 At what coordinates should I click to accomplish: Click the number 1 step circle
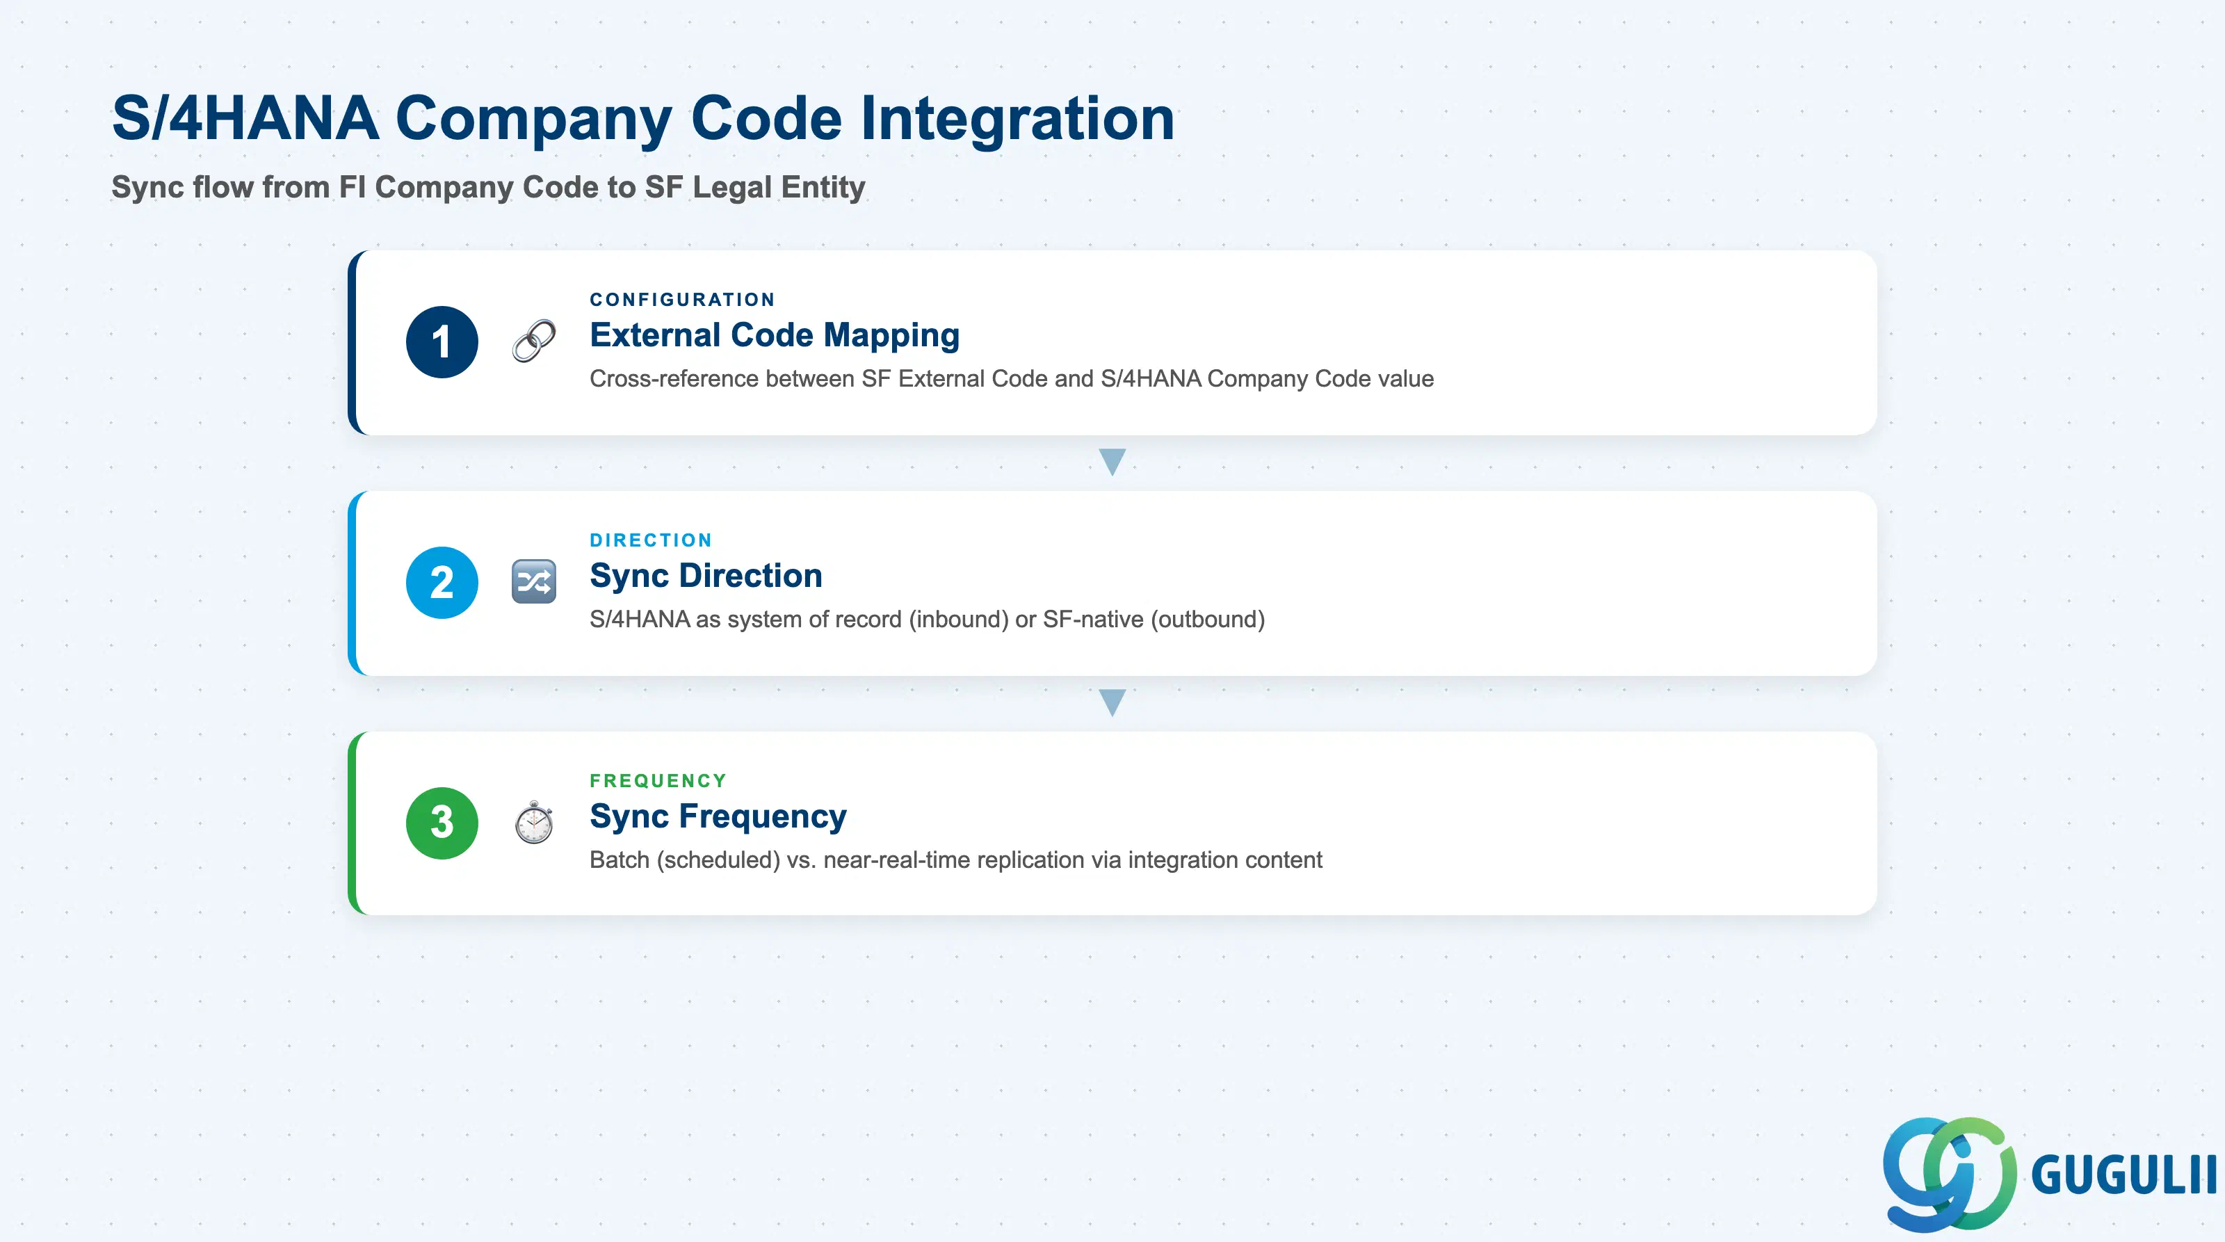(x=442, y=342)
